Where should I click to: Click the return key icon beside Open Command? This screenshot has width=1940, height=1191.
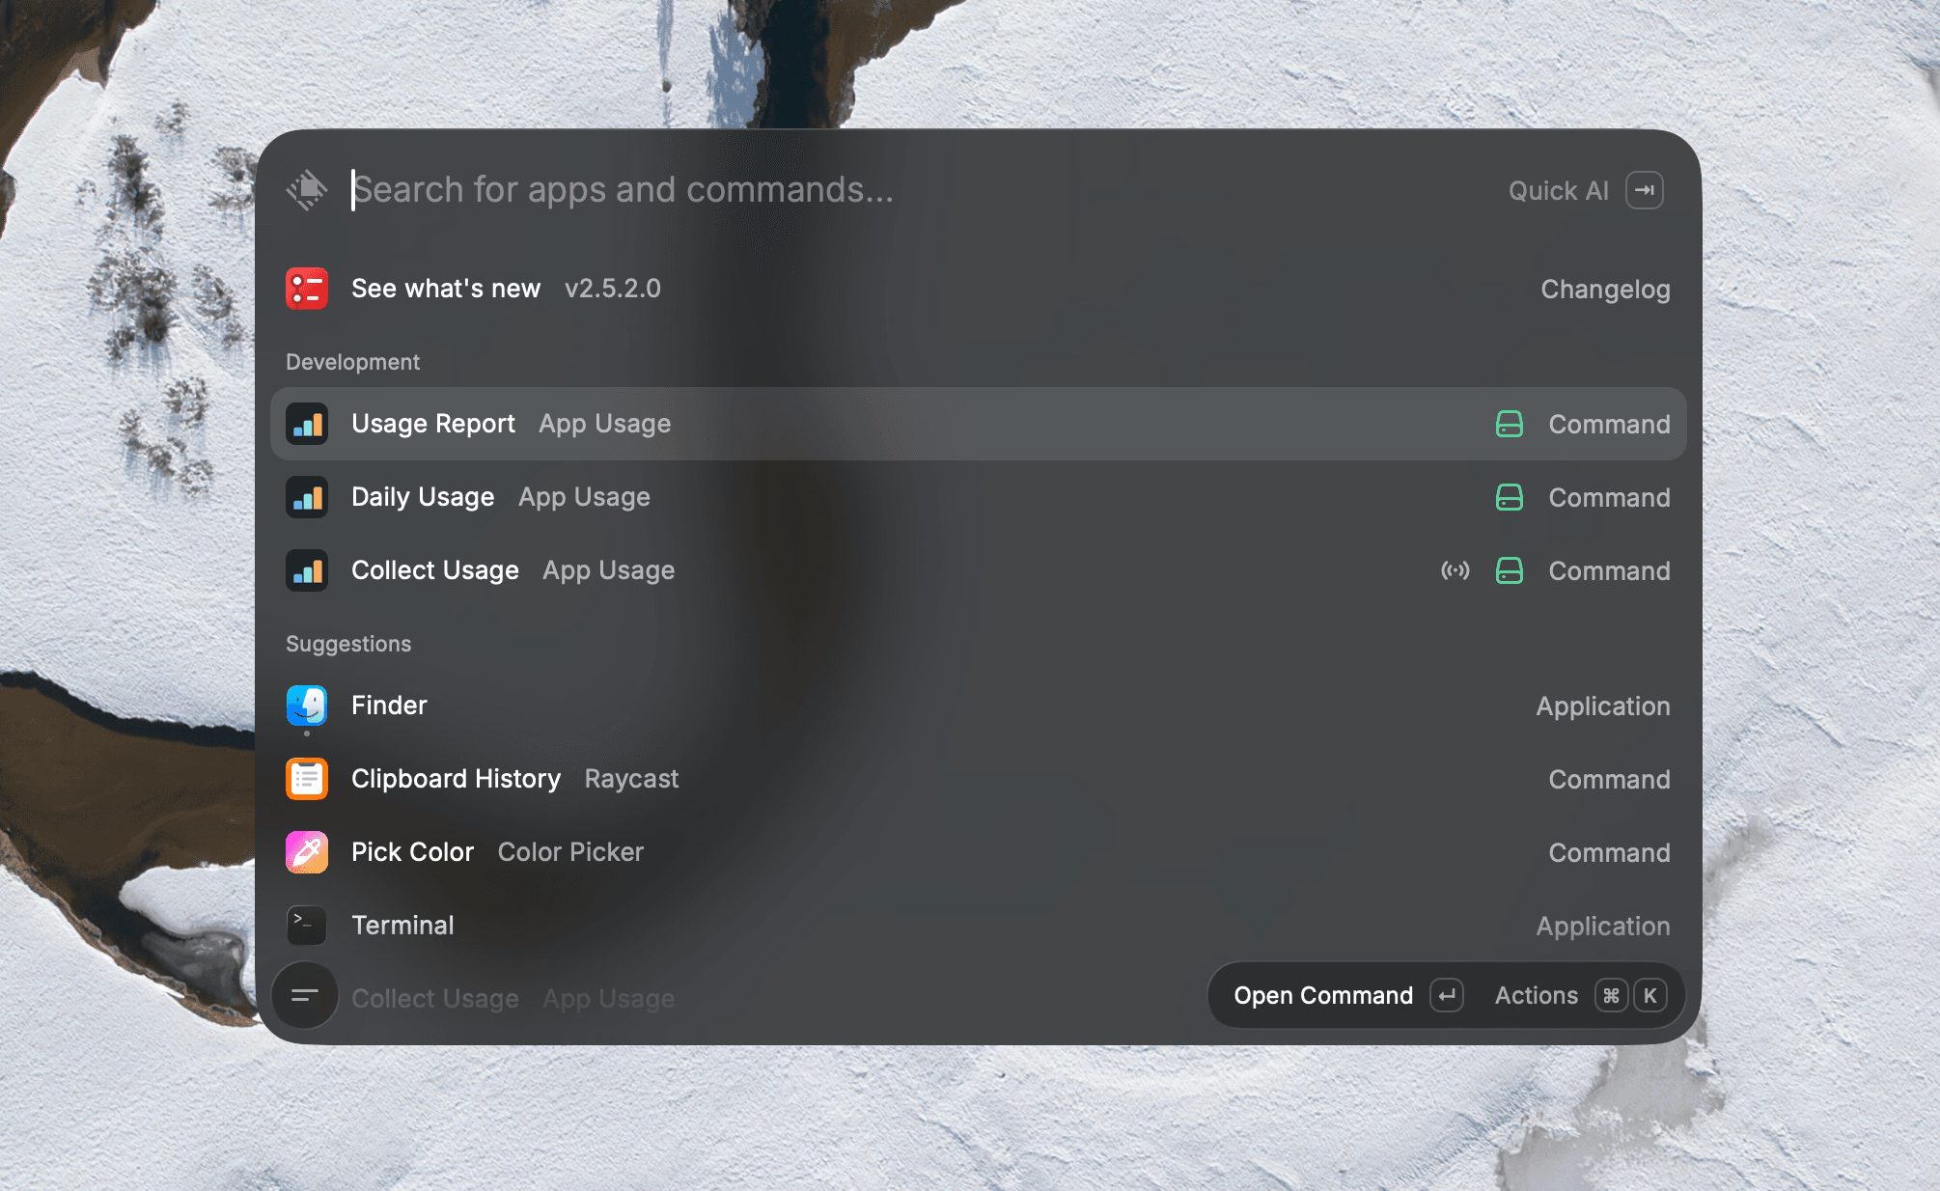point(1447,995)
